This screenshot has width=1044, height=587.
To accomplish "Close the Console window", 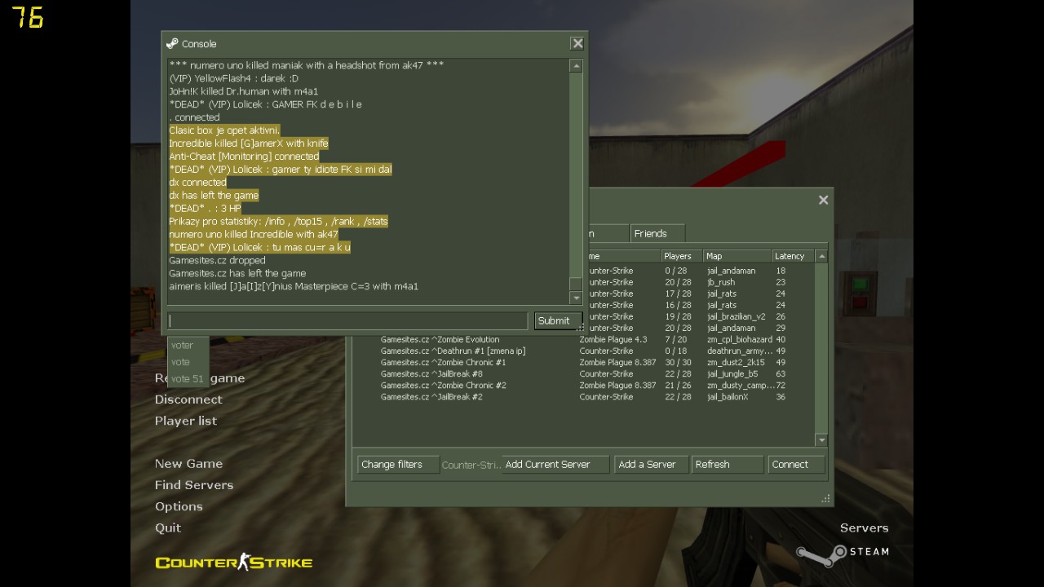I will (x=577, y=44).
